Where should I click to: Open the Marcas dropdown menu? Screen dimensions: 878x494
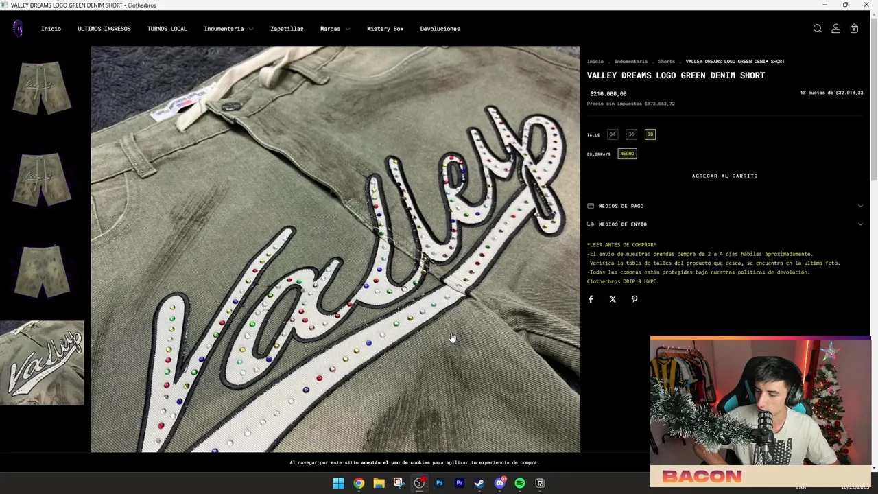point(335,29)
